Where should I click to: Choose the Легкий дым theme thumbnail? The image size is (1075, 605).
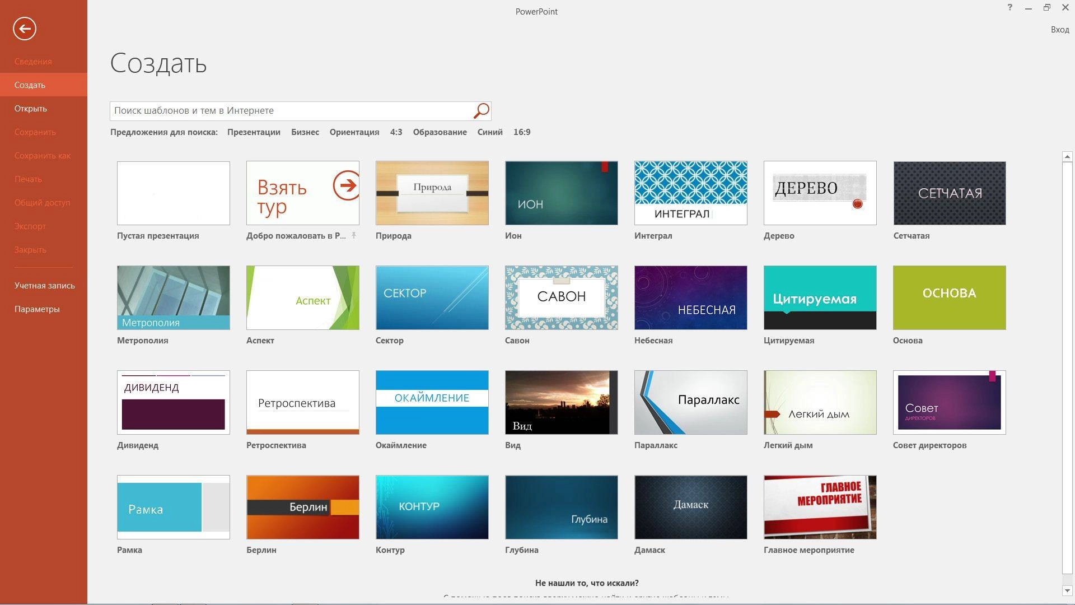(x=820, y=403)
